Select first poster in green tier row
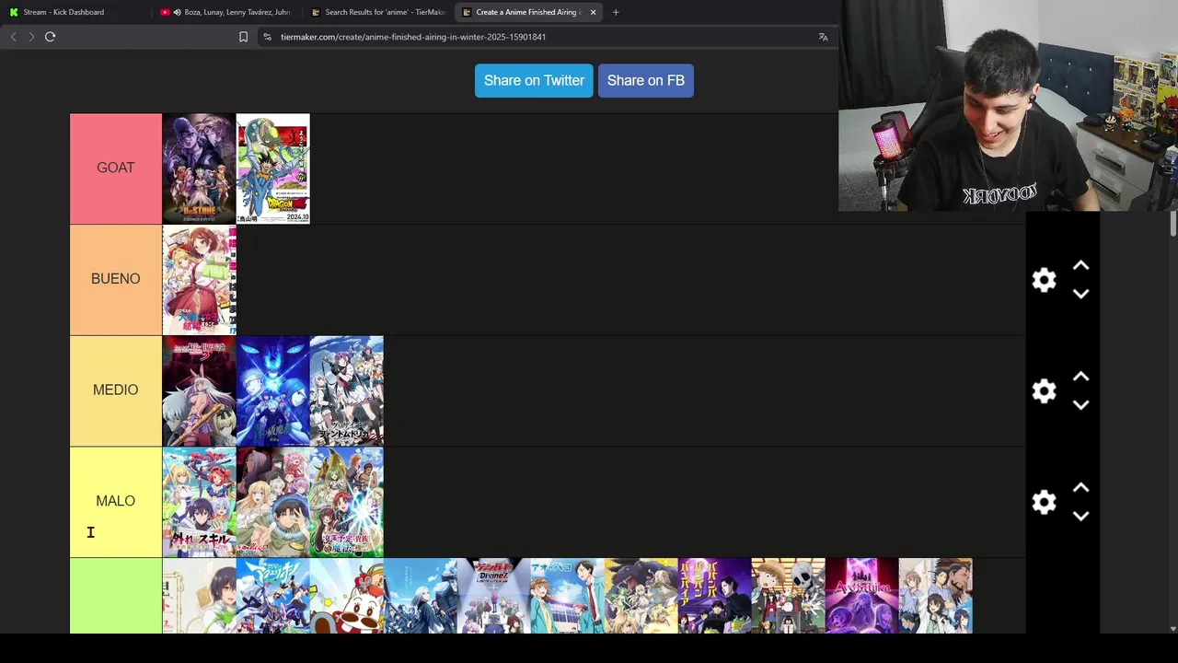The height and width of the screenshot is (663, 1178). click(x=199, y=596)
